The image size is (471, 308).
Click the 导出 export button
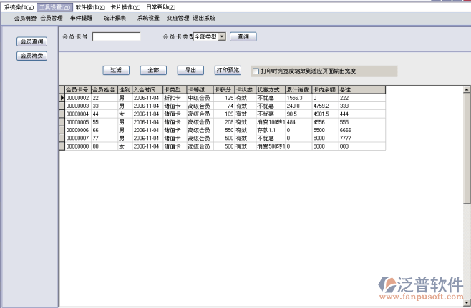(190, 70)
